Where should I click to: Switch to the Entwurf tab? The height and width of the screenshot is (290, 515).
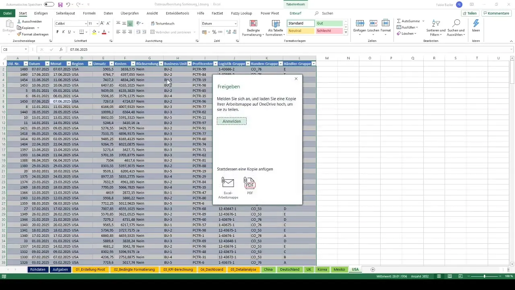295,13
